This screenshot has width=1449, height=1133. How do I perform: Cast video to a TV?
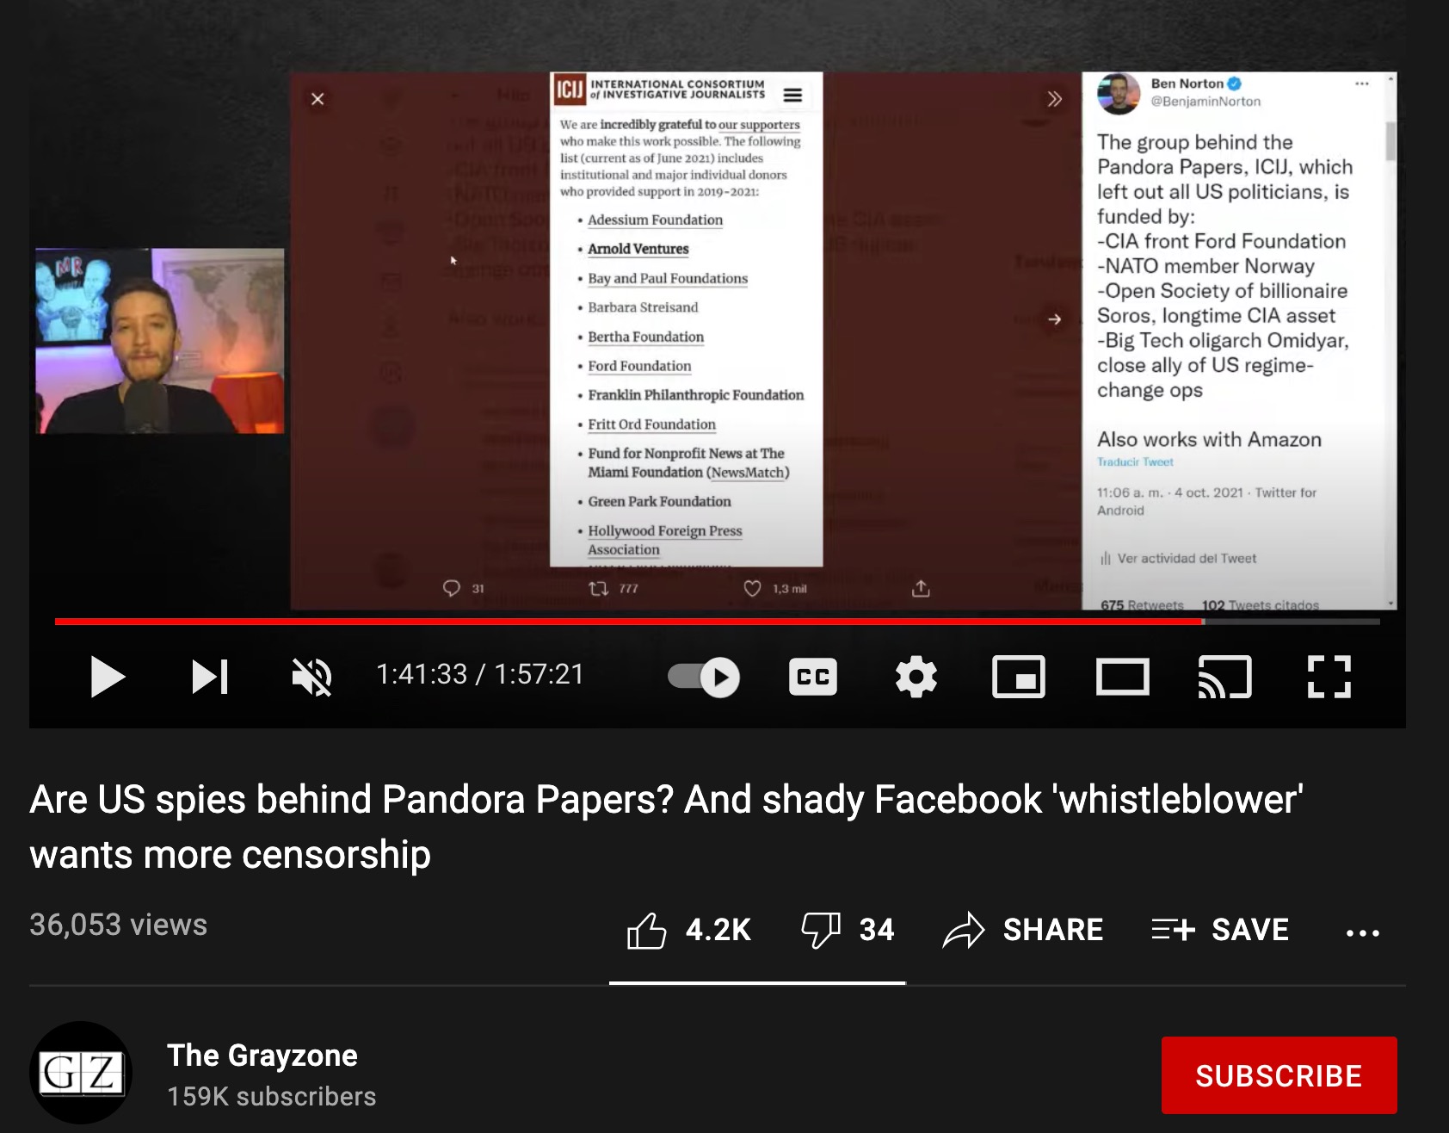pyautogui.click(x=1225, y=677)
